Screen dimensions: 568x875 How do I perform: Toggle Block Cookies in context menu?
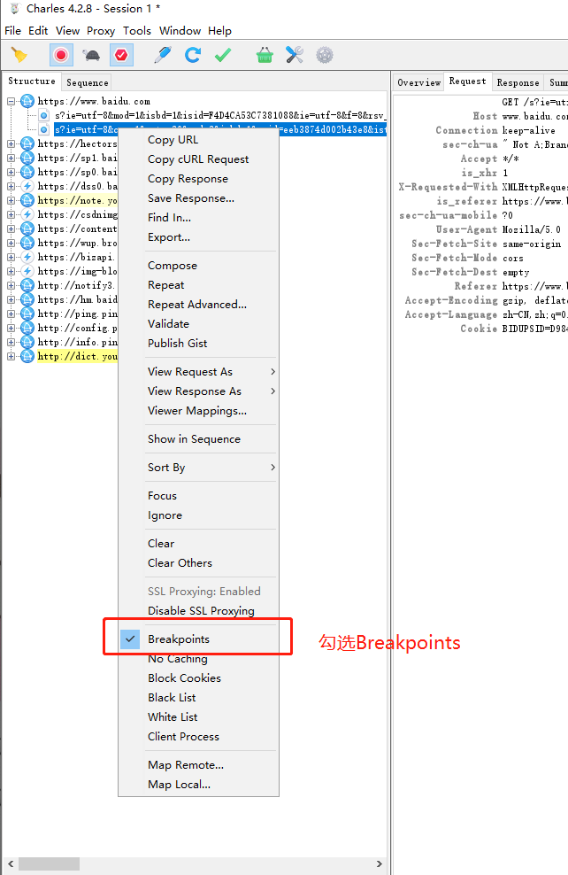(x=198, y=678)
